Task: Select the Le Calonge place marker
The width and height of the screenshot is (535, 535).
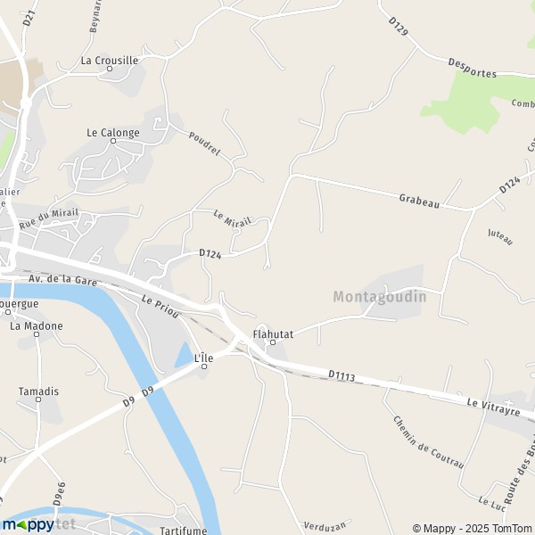Action: pos(113,141)
